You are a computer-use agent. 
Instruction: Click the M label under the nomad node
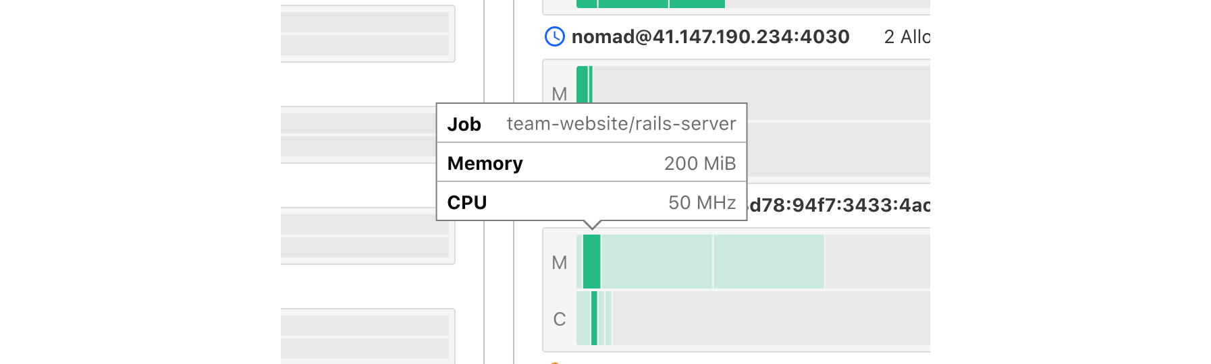pos(559,94)
